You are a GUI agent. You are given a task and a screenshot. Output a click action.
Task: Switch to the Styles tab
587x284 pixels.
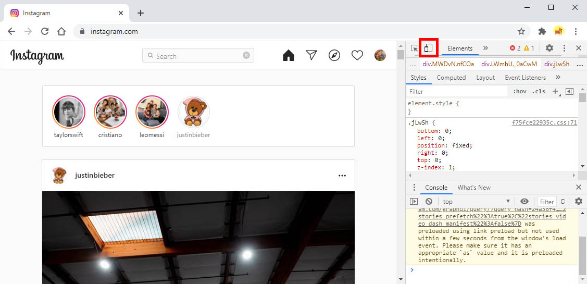pyautogui.click(x=419, y=78)
